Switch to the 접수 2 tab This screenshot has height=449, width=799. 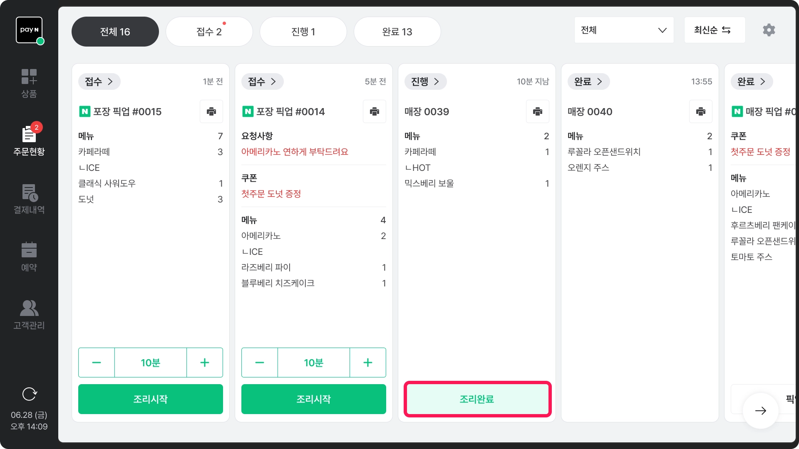coord(209,32)
